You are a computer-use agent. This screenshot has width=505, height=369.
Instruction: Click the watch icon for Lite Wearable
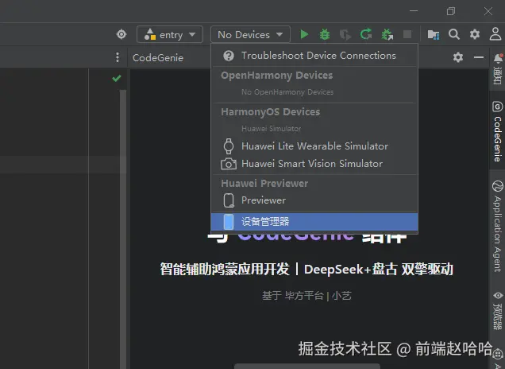(x=229, y=146)
